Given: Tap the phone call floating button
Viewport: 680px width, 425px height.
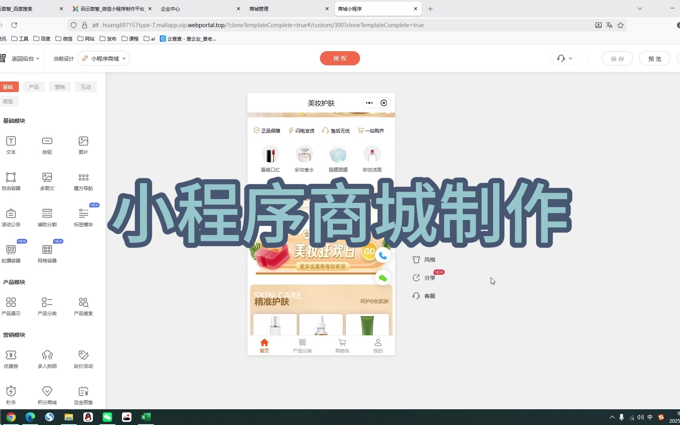Looking at the screenshot, I should [x=383, y=256].
